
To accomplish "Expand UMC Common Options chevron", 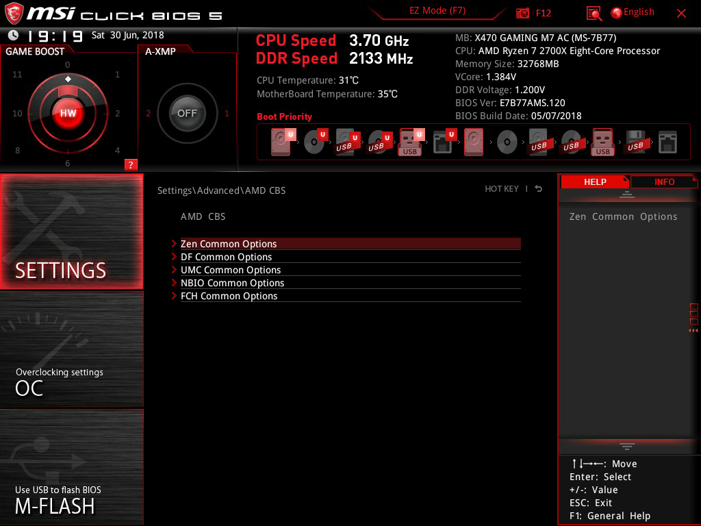I will pyautogui.click(x=174, y=270).
